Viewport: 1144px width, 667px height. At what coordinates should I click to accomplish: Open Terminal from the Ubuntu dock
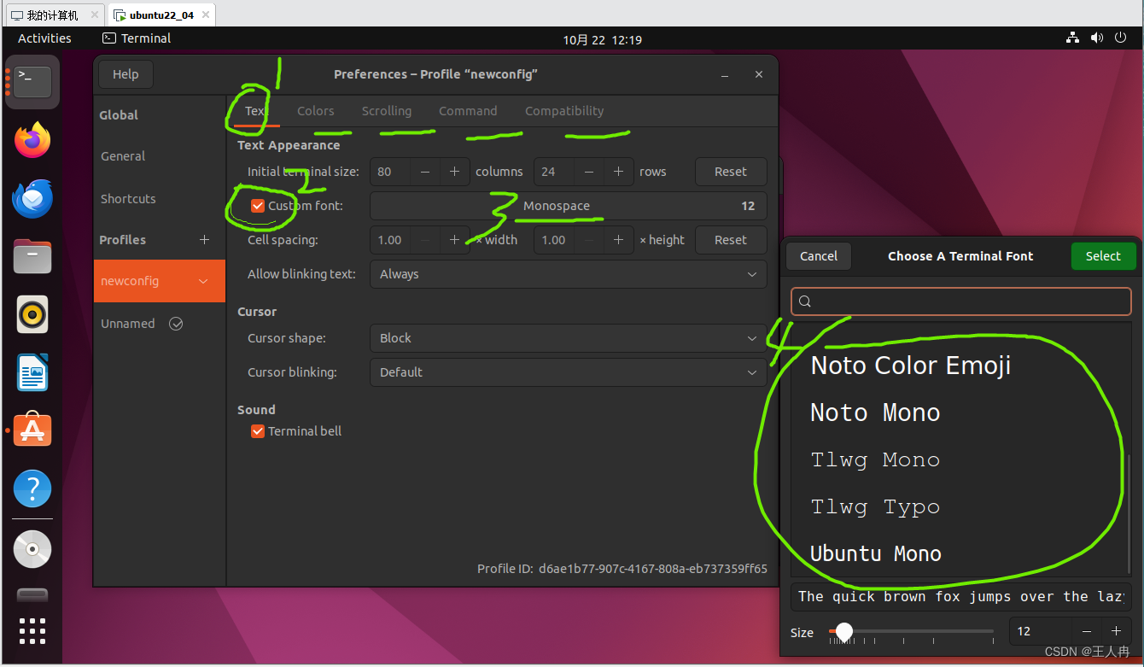(x=32, y=82)
